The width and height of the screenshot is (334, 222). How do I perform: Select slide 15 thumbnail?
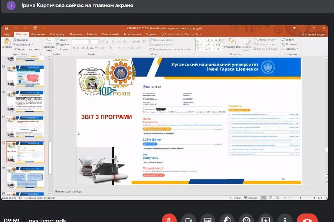coord(25,75)
